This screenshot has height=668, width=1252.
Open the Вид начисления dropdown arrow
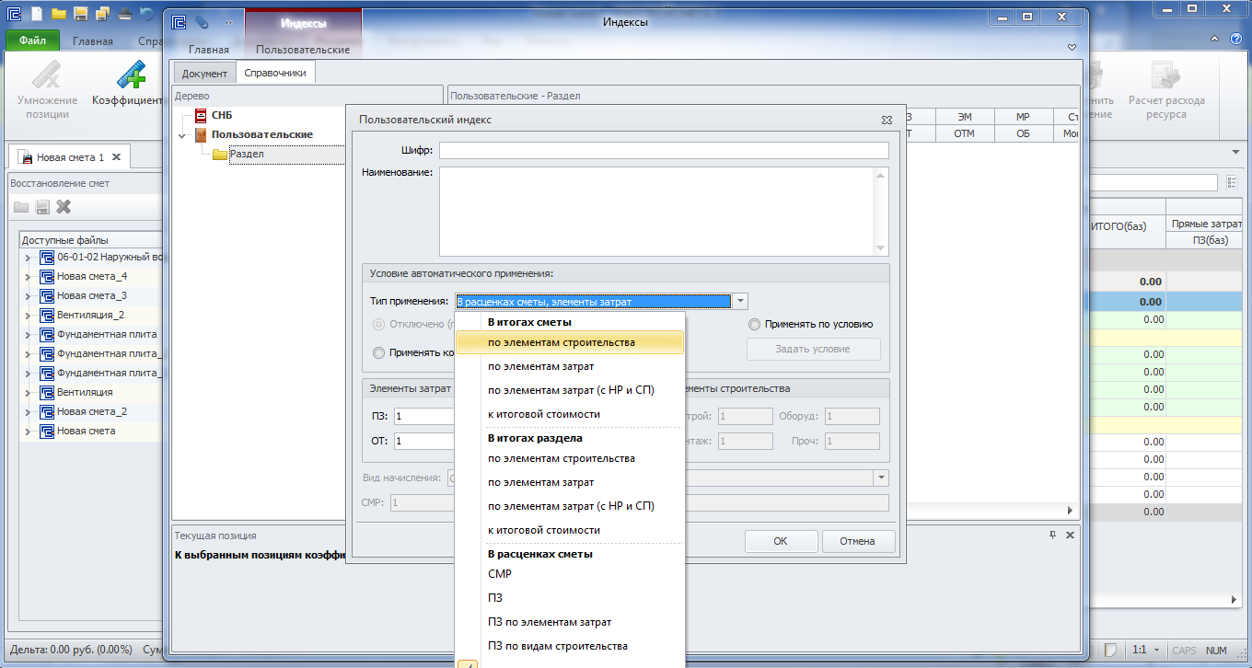point(881,478)
